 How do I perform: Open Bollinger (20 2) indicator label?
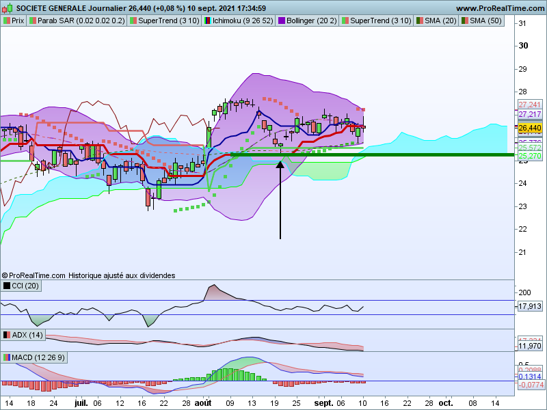[307, 20]
